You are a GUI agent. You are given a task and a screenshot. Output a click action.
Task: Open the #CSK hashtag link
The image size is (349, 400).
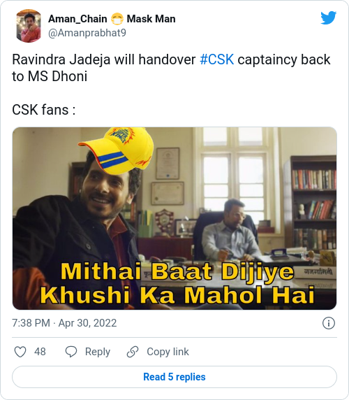click(x=217, y=59)
